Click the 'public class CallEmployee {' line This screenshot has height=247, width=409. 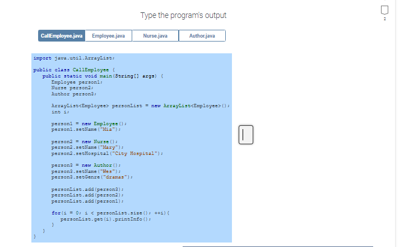click(x=74, y=70)
